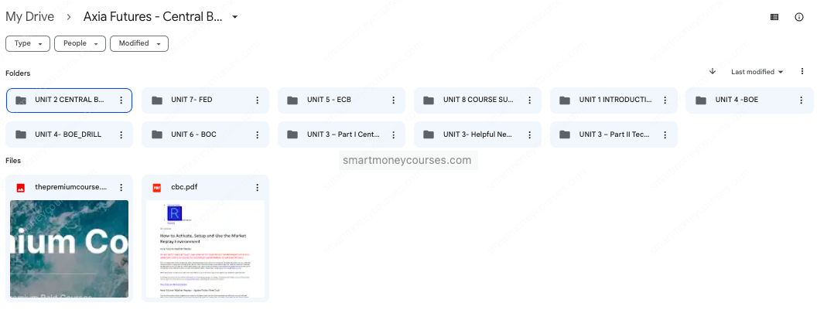The image size is (817, 320).
Task: Expand the Type filter dropdown
Action: point(28,43)
